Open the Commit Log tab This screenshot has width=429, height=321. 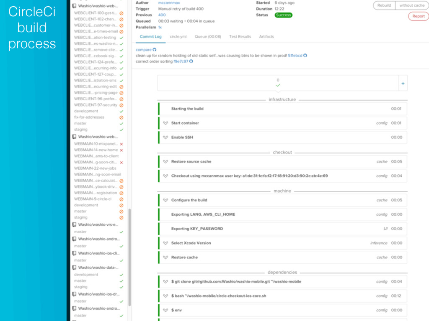(150, 37)
